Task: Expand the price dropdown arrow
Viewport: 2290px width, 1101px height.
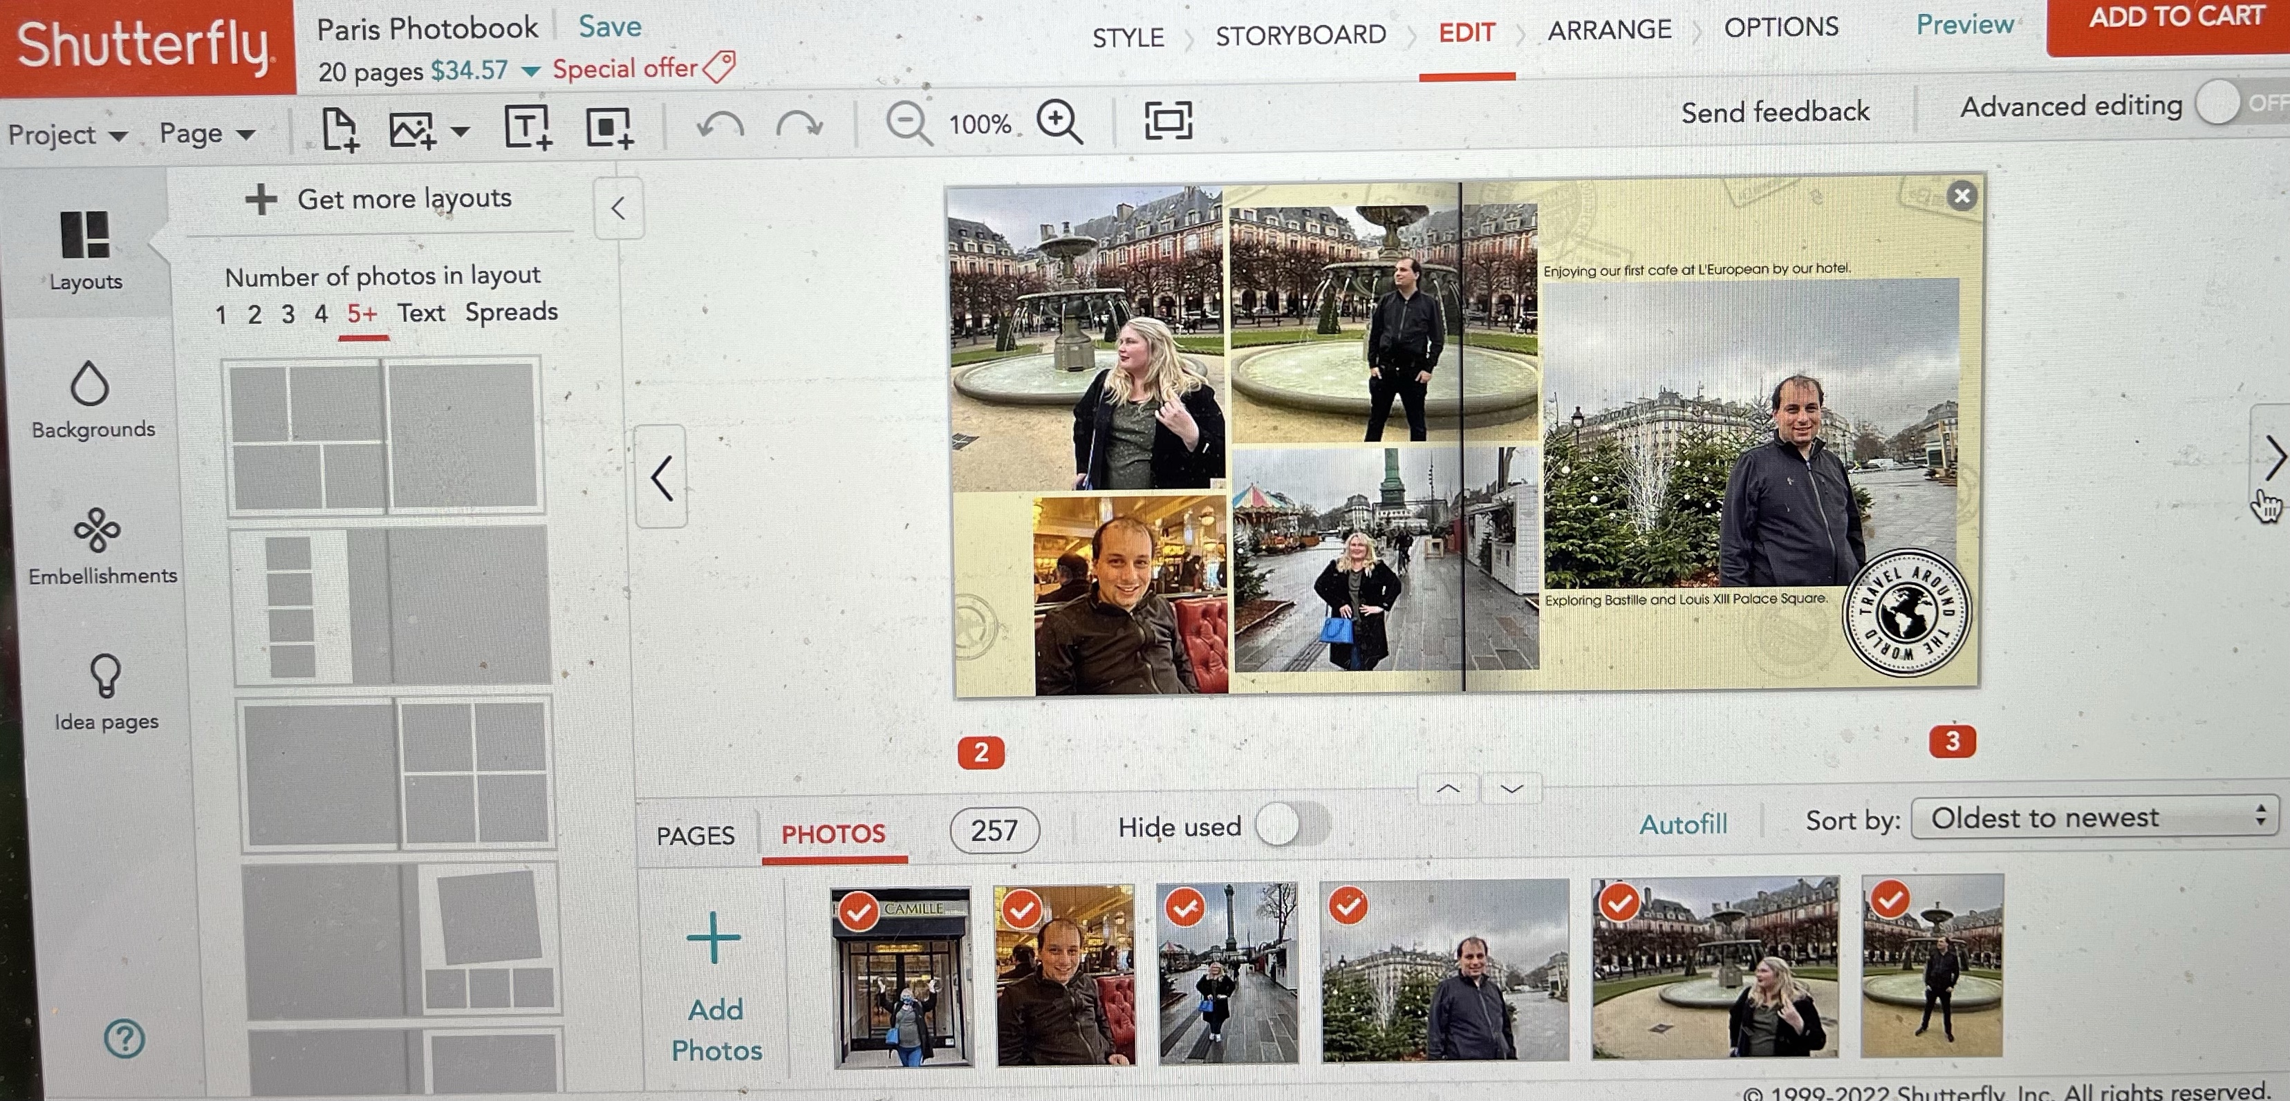Action: (531, 71)
